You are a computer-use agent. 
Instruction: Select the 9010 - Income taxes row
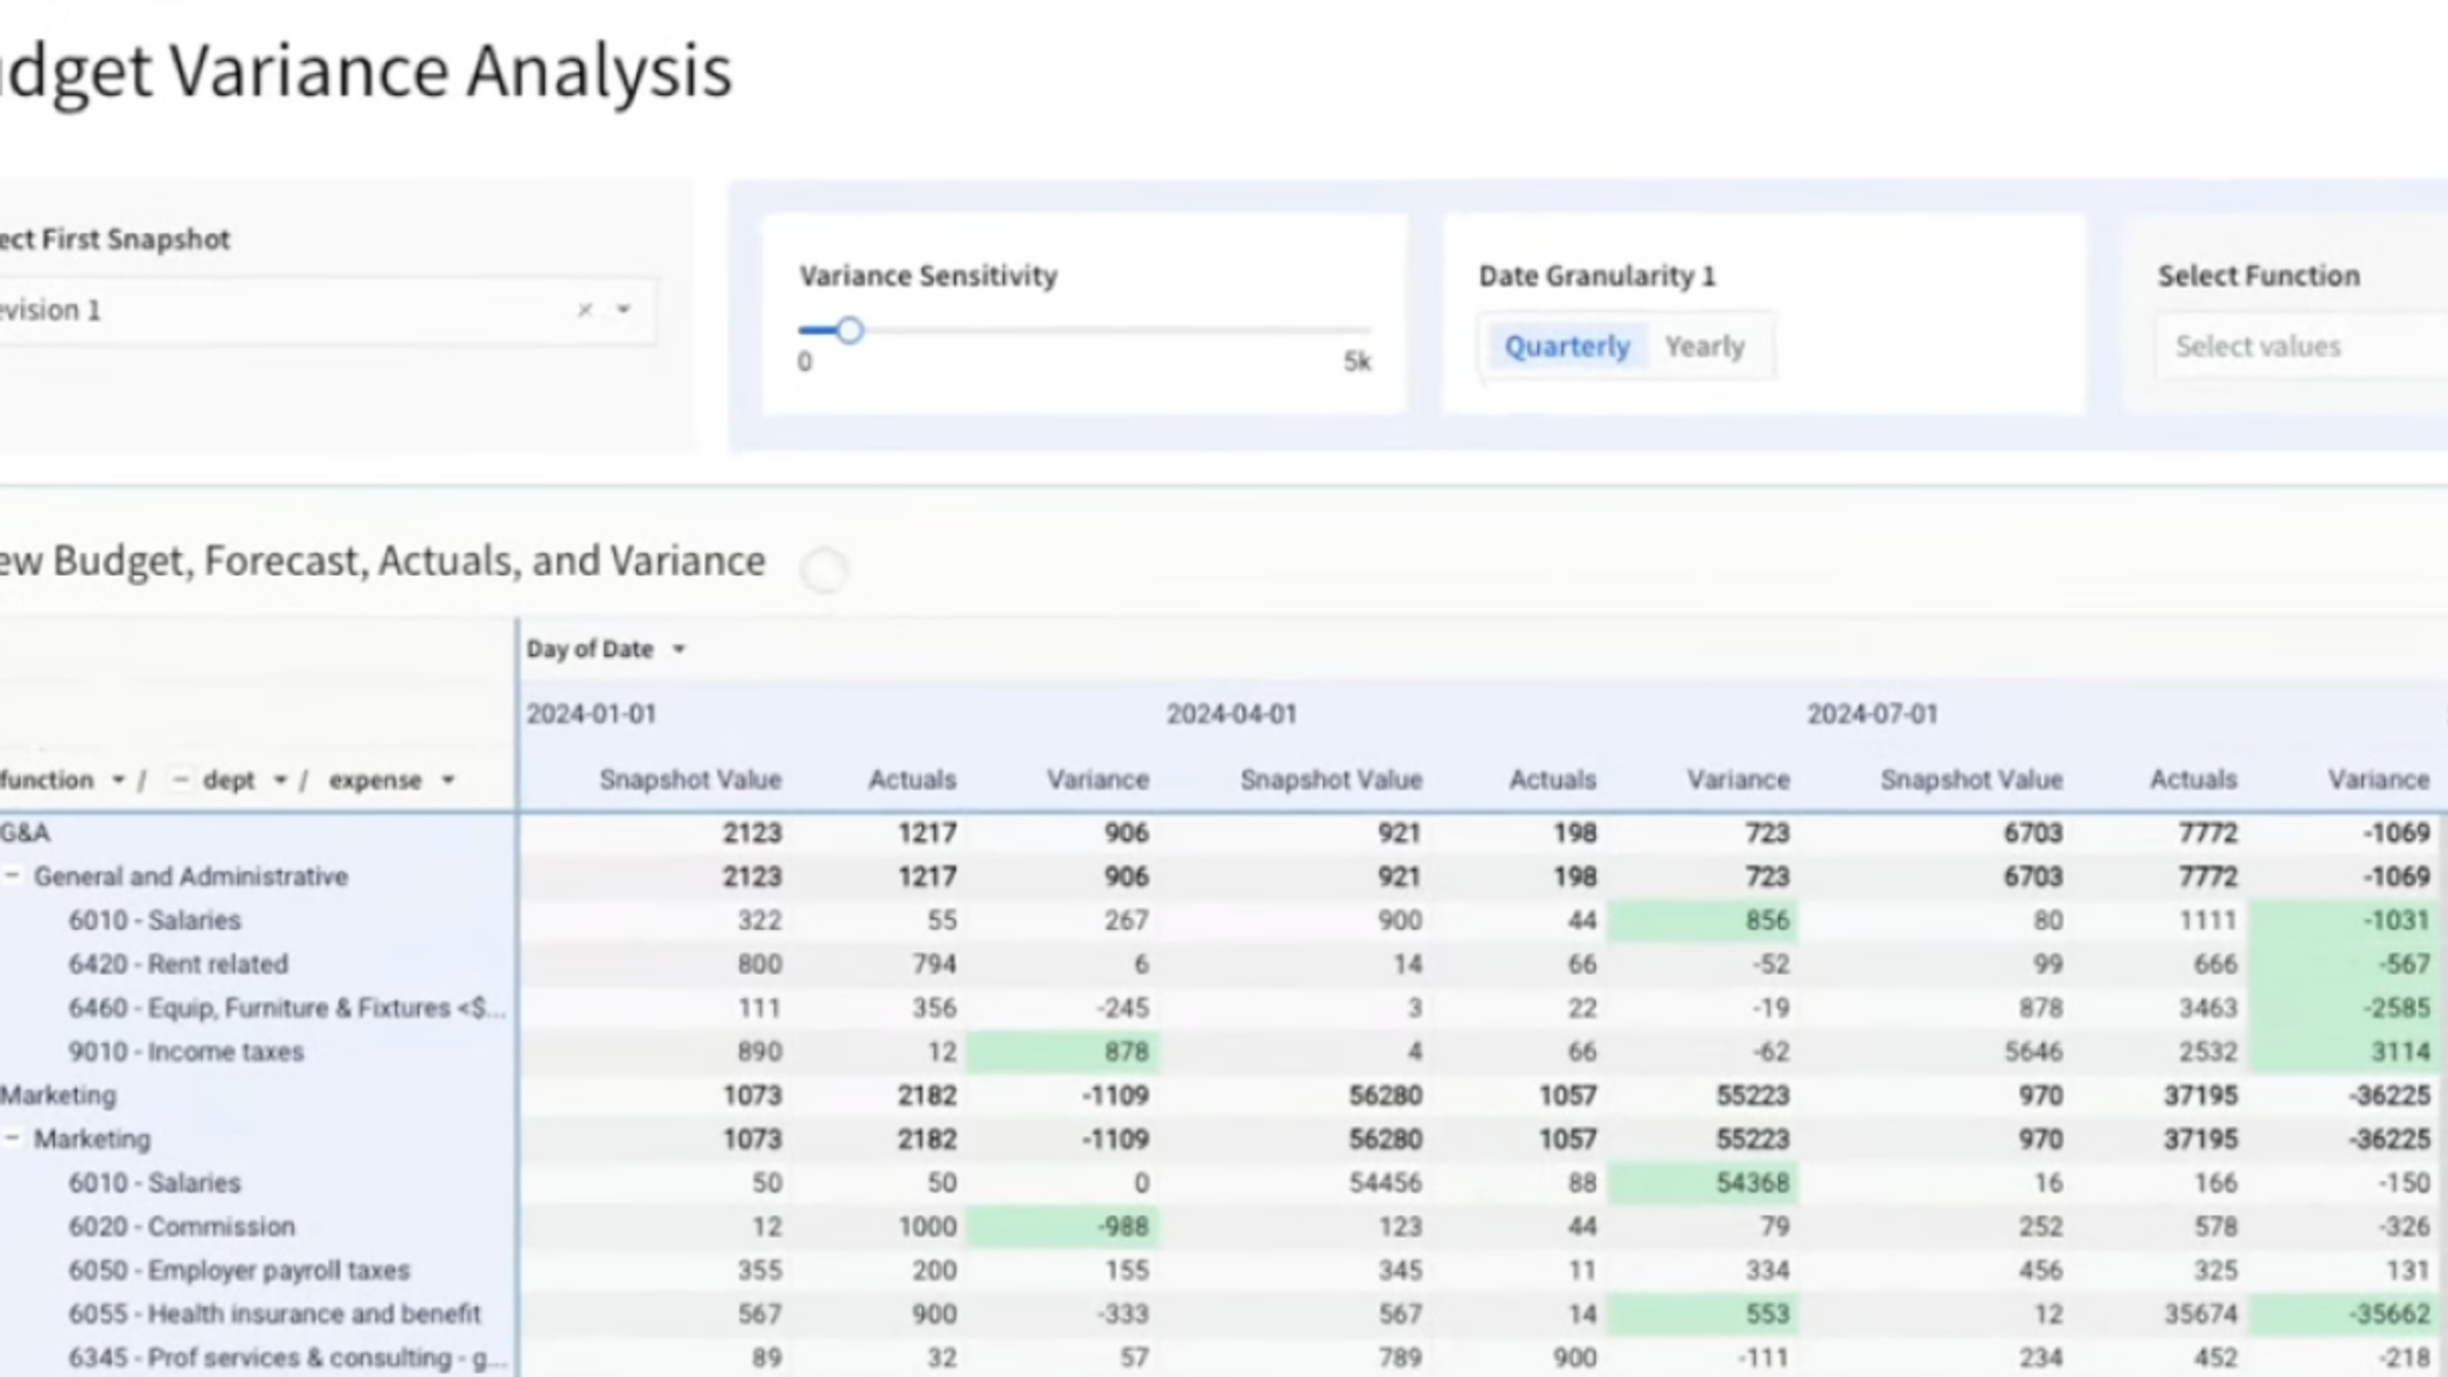pyautogui.click(x=186, y=1051)
